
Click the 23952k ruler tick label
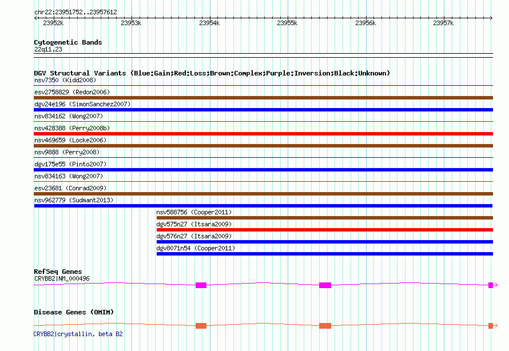click(x=53, y=23)
